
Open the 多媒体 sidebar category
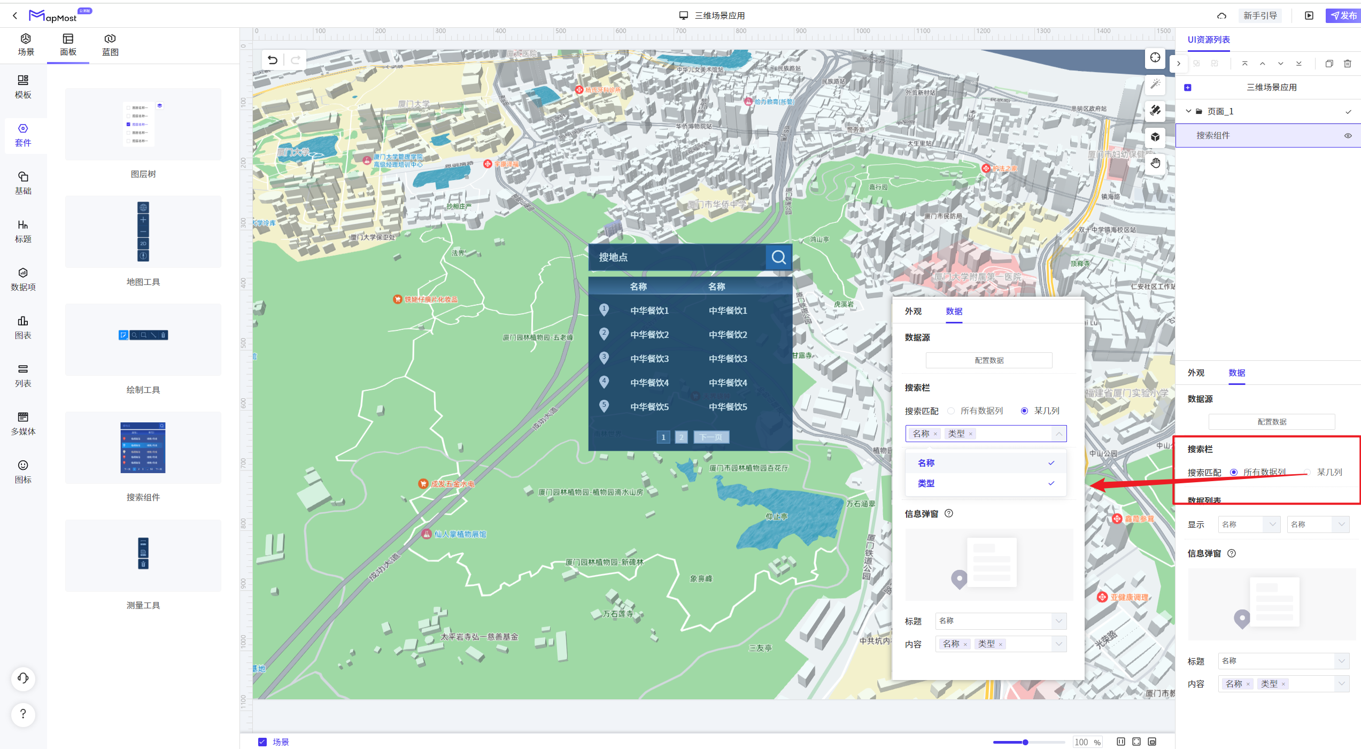click(23, 423)
